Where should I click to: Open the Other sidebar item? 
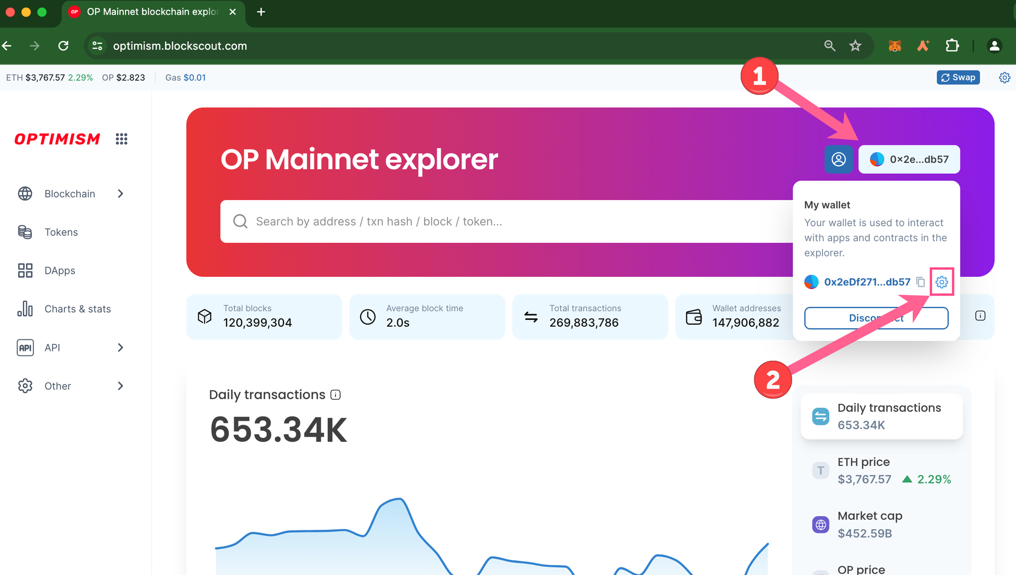tap(71, 386)
